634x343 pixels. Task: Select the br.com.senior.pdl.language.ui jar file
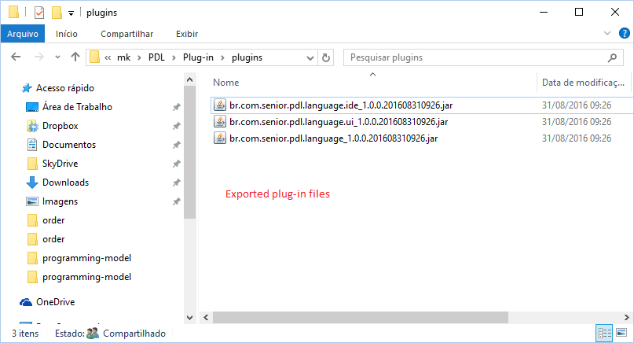pos(339,122)
